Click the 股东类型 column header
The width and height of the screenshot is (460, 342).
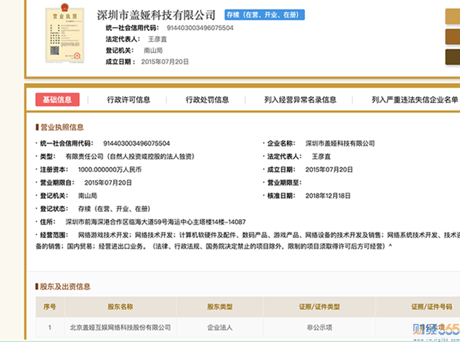coord(220,307)
